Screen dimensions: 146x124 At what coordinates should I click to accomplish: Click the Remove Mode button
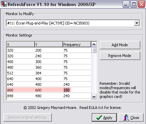coord(120,56)
